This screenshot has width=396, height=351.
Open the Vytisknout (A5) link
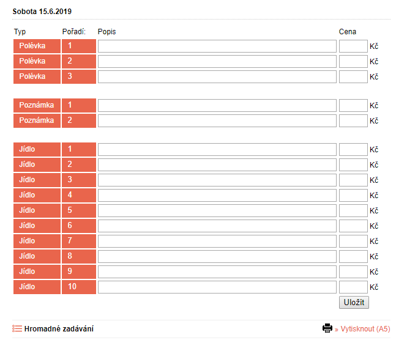click(x=365, y=329)
